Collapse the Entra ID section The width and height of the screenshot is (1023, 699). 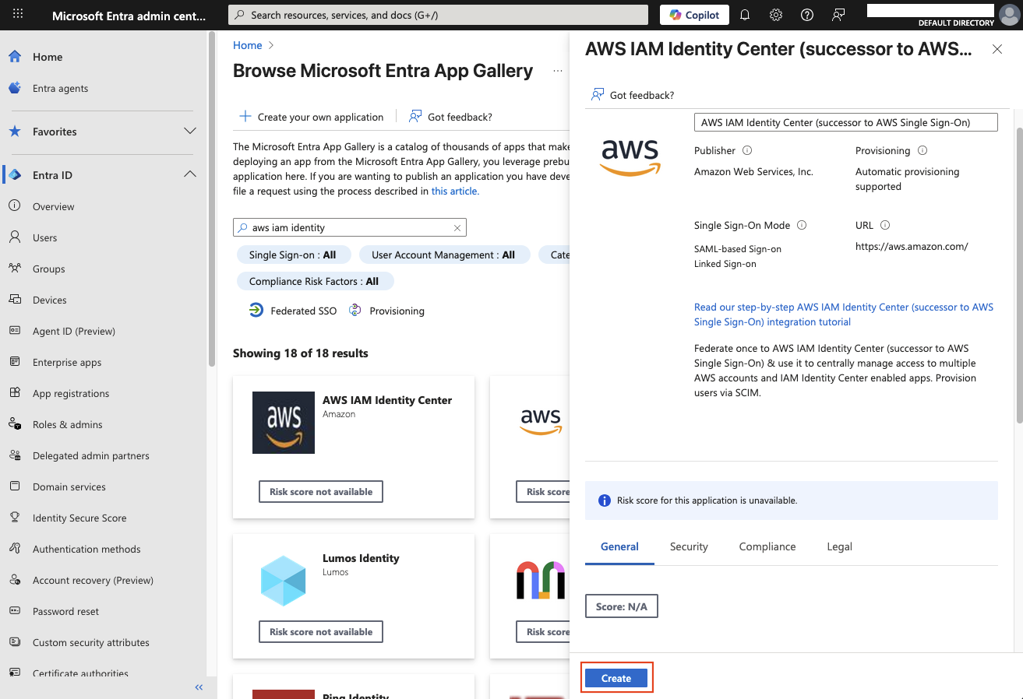[x=190, y=174]
